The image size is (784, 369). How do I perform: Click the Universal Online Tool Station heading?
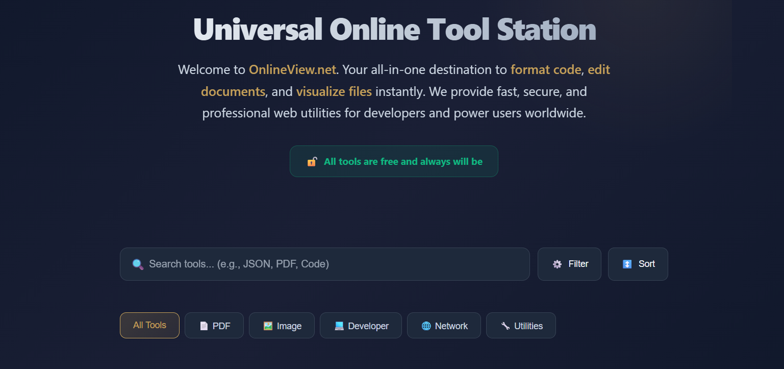coord(394,29)
